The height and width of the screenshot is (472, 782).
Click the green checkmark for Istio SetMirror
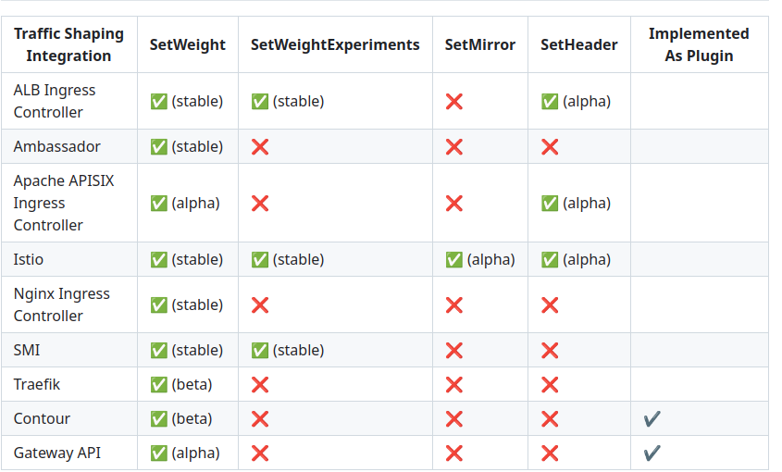[x=453, y=260]
